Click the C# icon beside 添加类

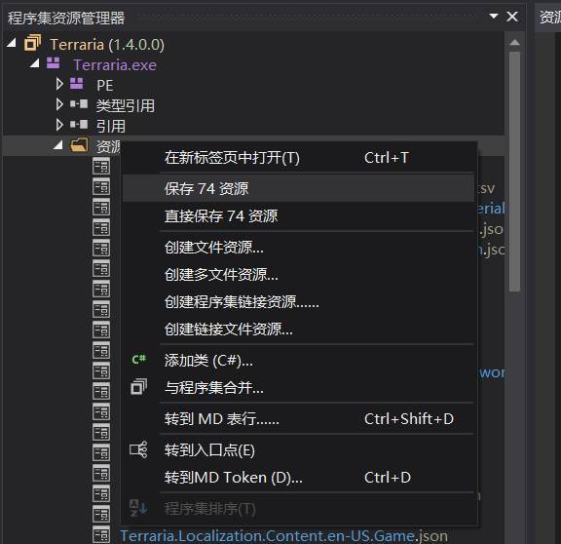[x=139, y=359]
